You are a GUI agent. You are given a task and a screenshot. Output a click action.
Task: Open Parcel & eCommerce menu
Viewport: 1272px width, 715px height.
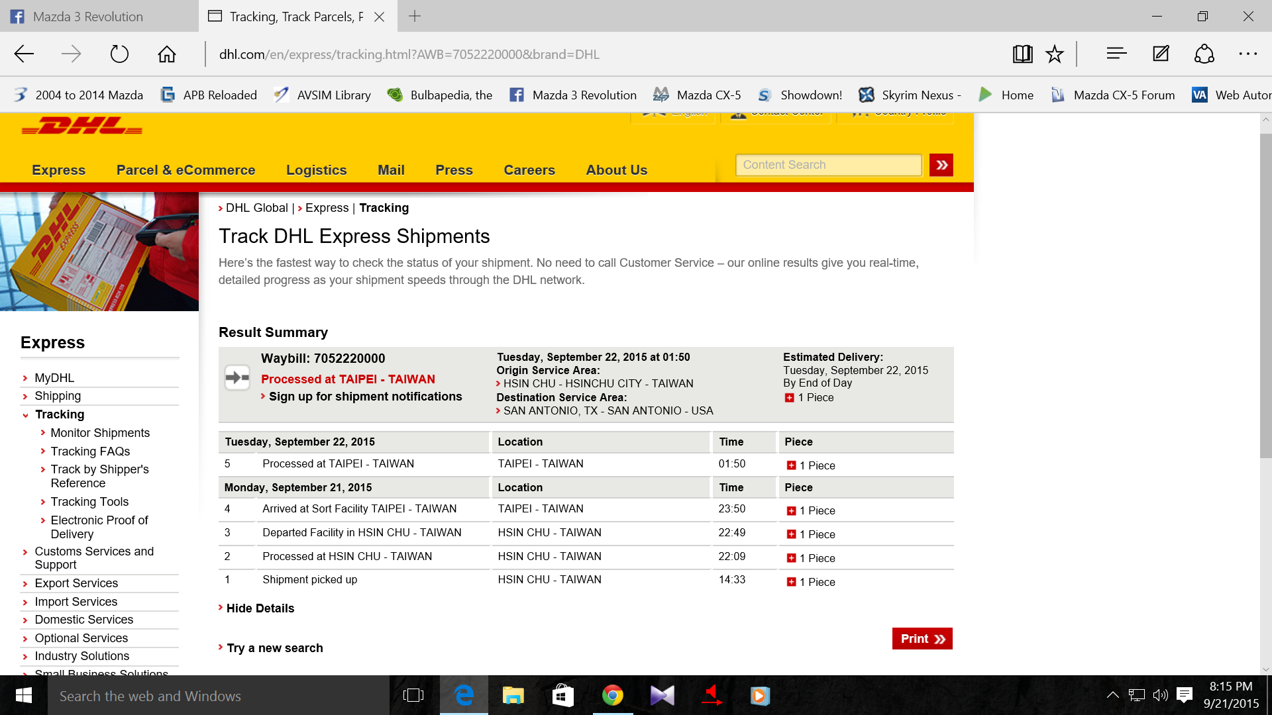pos(185,170)
